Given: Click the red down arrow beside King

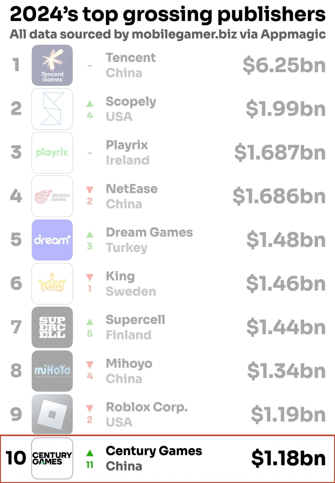Looking at the screenshot, I should (x=90, y=278).
